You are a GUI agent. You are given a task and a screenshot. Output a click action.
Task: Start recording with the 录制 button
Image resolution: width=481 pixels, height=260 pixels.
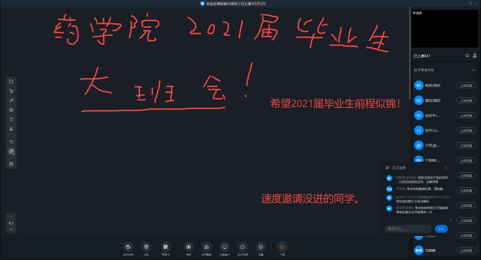pos(188,247)
